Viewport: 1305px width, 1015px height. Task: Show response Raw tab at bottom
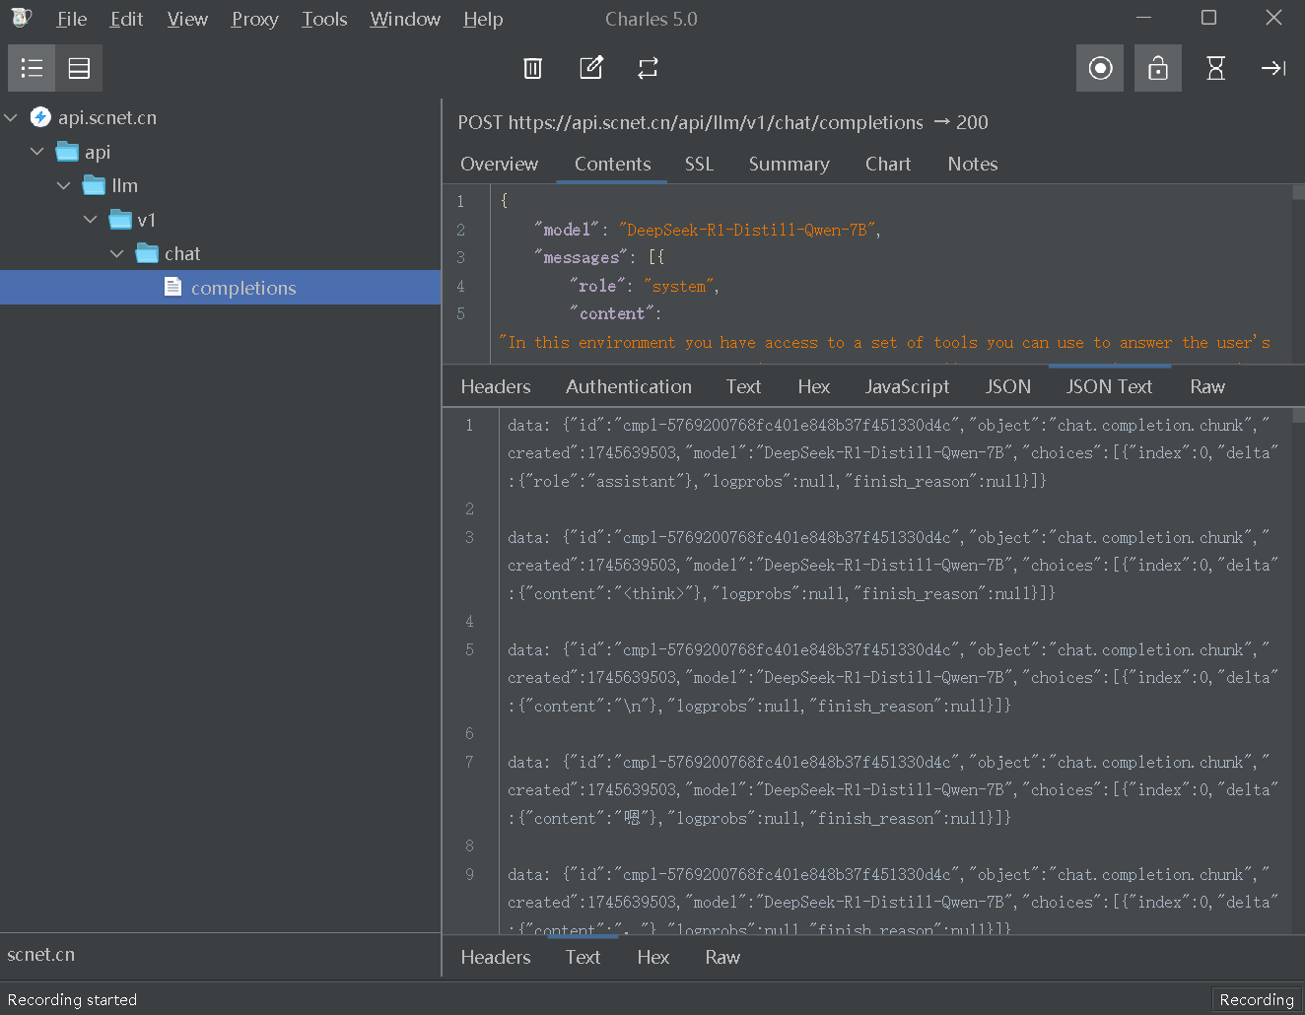click(722, 957)
